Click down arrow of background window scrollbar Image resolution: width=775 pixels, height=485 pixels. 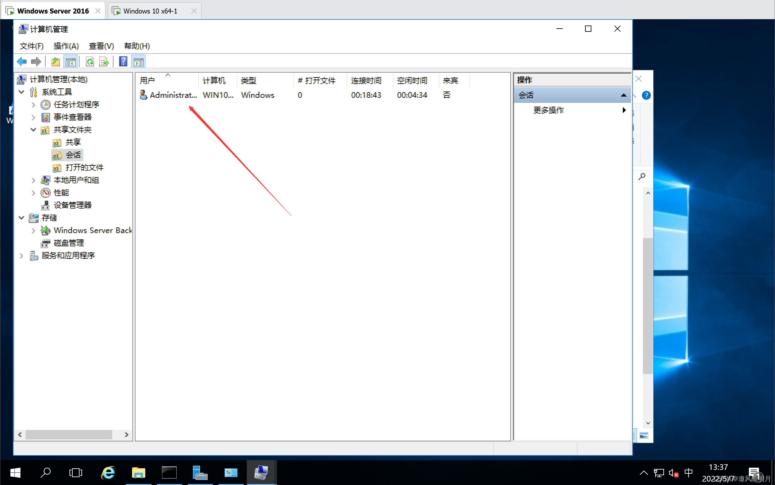coord(648,423)
